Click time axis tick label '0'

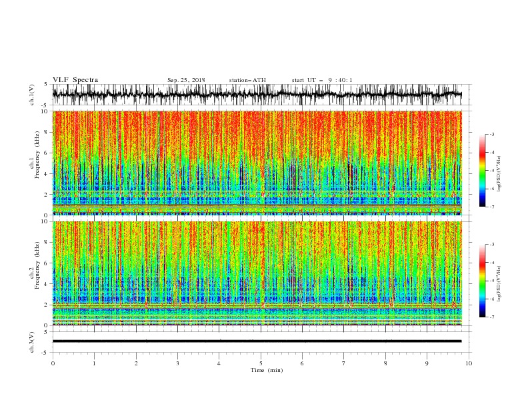click(x=53, y=363)
